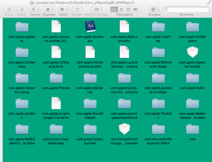Click the Graver (burn) toolbar button
The image size is (212, 162).
(x=9, y=10)
